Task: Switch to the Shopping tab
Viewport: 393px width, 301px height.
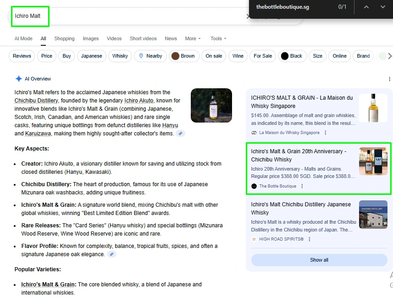Action: [x=64, y=39]
